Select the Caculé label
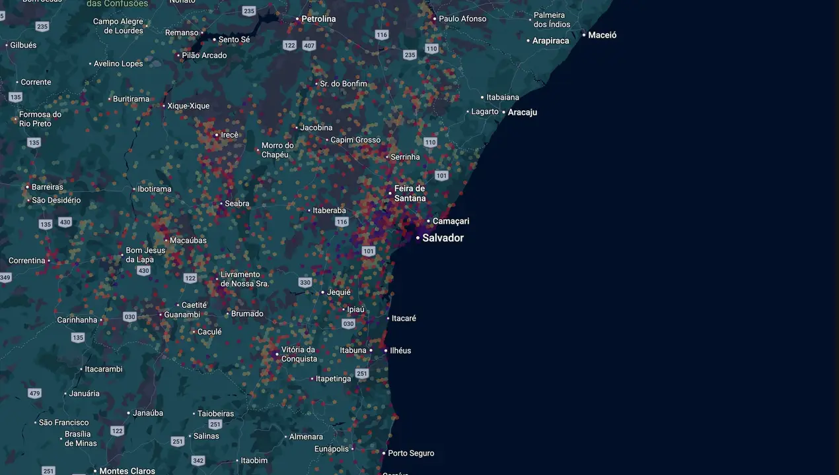Image resolution: width=839 pixels, height=475 pixels. click(x=209, y=332)
